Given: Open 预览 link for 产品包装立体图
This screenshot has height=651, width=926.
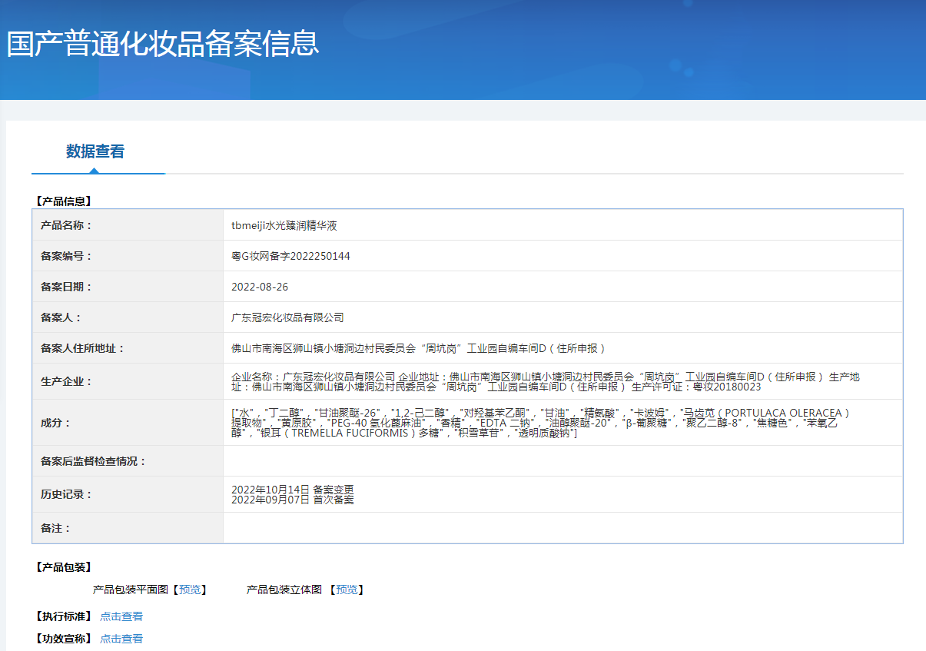Looking at the screenshot, I should pyautogui.click(x=347, y=590).
